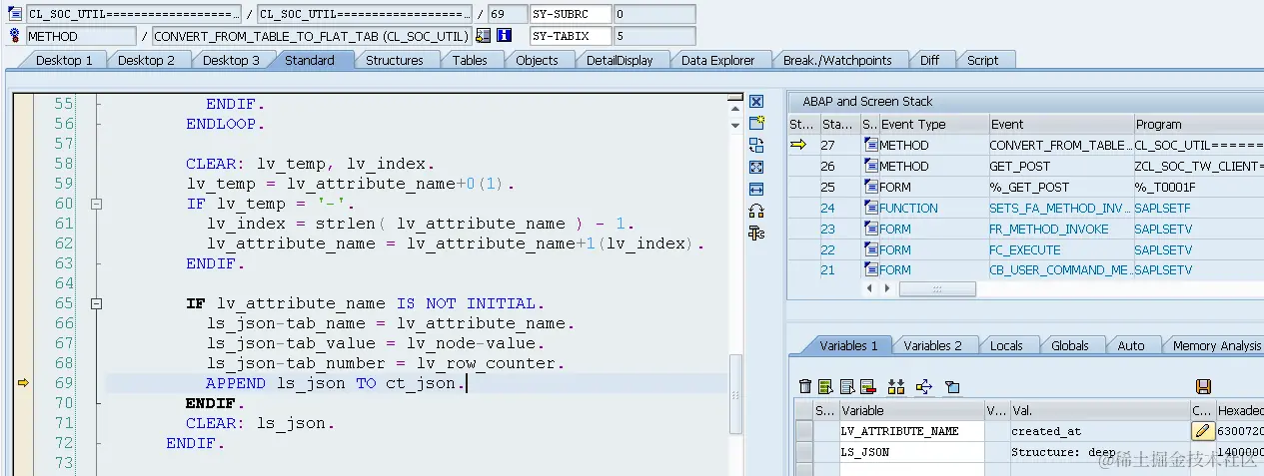Click the LV_ATTRIBUTE_NAME variable cell

tap(911, 431)
